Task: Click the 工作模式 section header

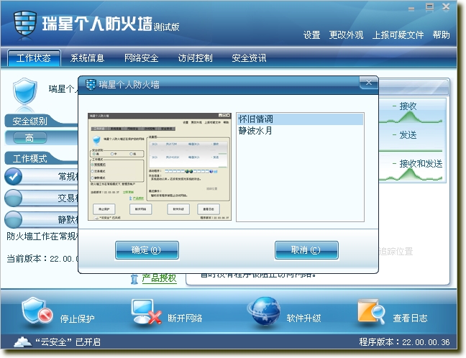Action: 29,158
